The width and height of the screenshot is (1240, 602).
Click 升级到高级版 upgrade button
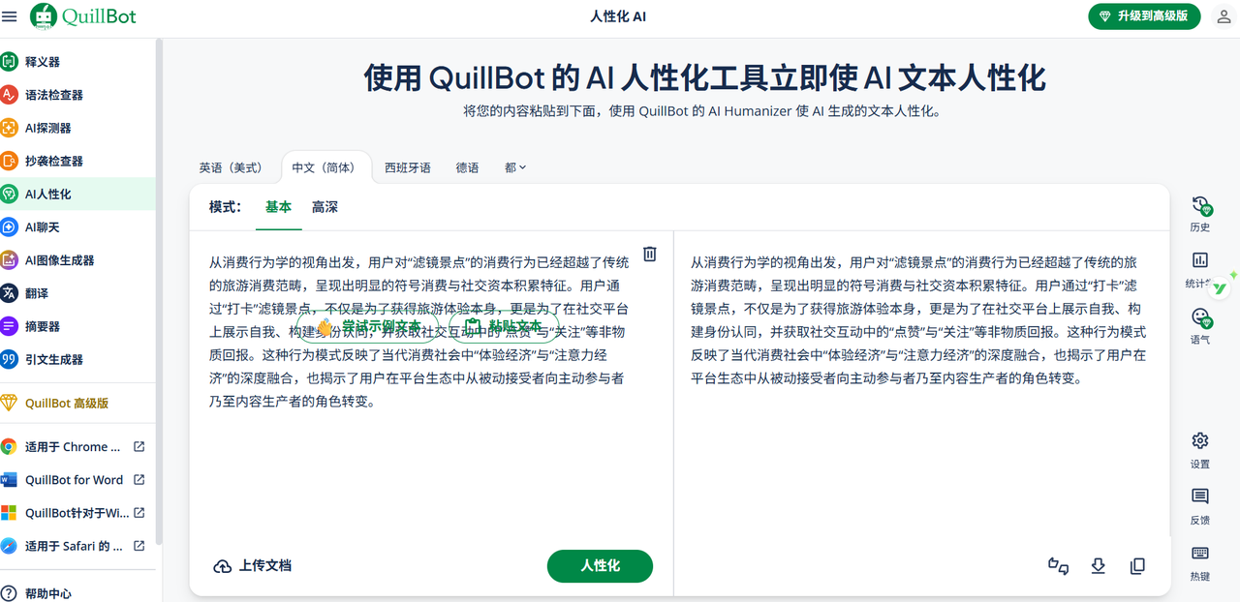[x=1144, y=16]
